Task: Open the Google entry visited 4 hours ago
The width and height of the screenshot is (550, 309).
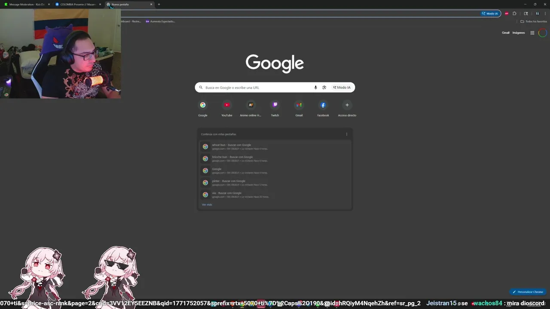Action: (x=275, y=170)
